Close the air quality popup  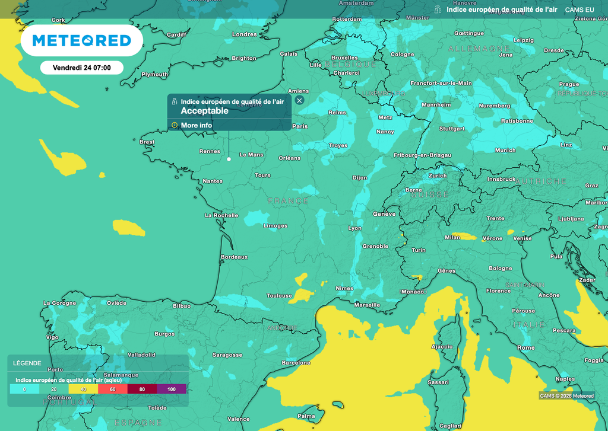(x=299, y=100)
